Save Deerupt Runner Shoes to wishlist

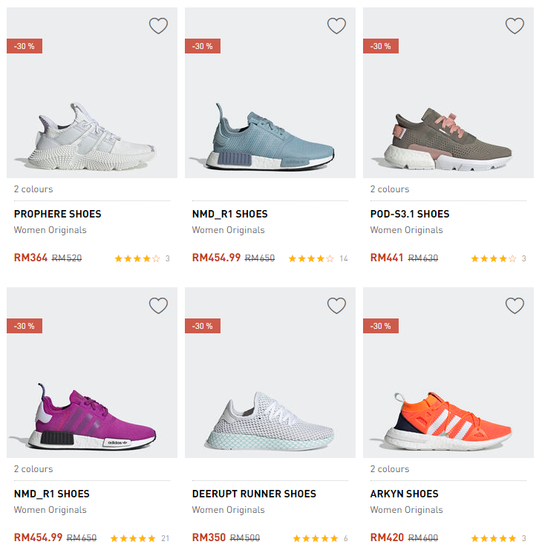[x=336, y=306]
